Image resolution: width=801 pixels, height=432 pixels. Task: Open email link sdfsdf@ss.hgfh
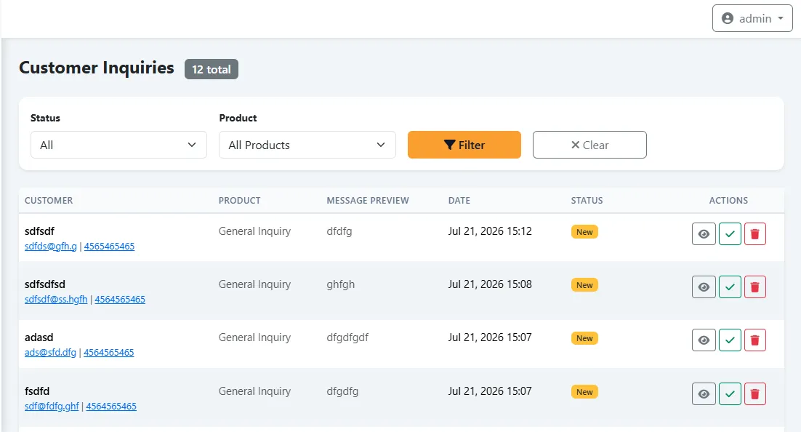coord(56,300)
